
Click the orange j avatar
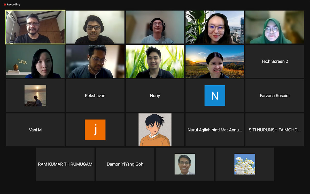pyautogui.click(x=95, y=130)
